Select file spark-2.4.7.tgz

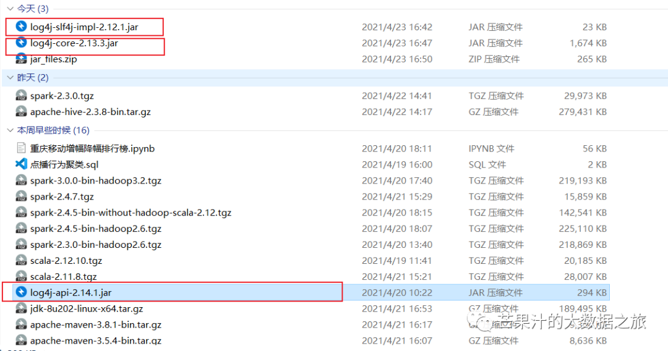pos(62,197)
